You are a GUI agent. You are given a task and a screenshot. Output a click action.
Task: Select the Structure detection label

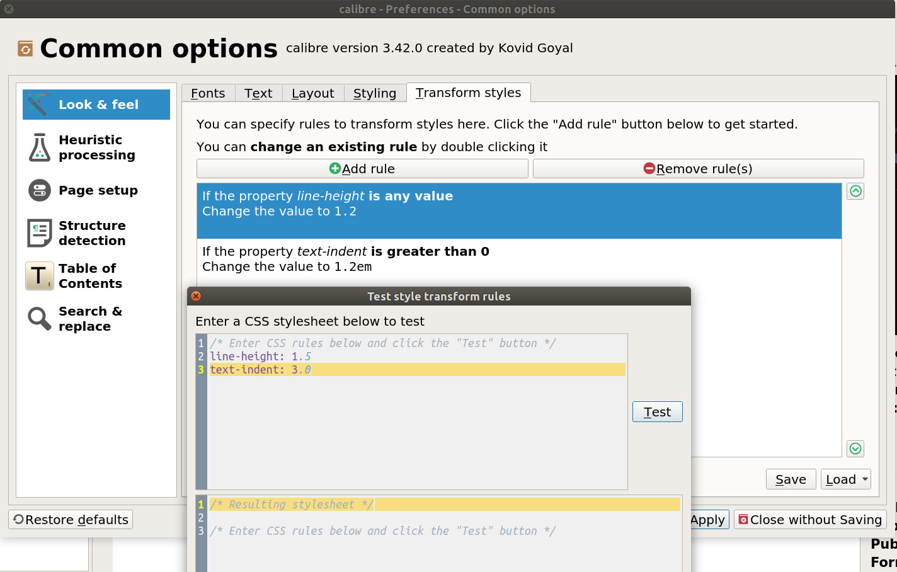pyautogui.click(x=92, y=233)
